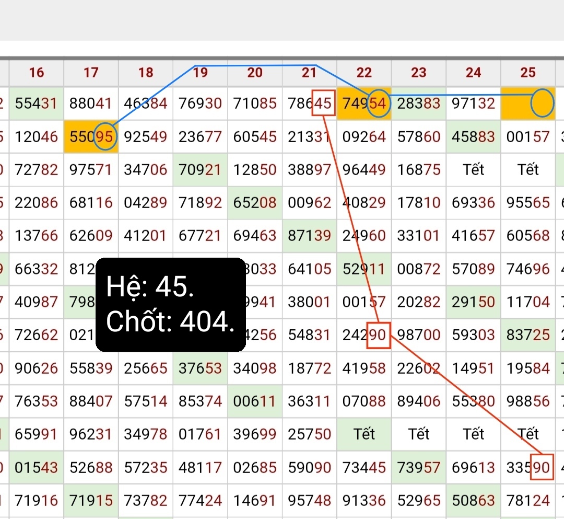The width and height of the screenshot is (564, 519).
Task: Click cell 78124
Action: (x=528, y=501)
